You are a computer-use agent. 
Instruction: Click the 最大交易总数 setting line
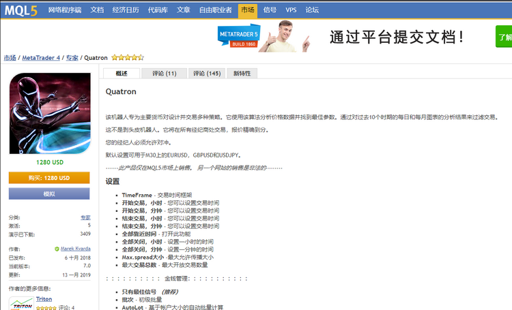click(x=165, y=265)
